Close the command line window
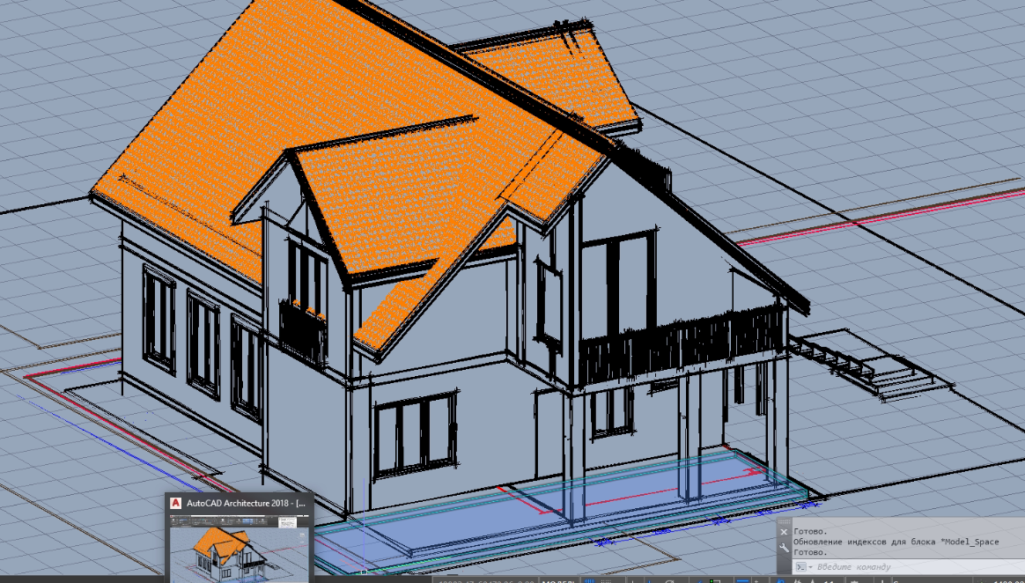This screenshot has height=583, width=1025. point(784,532)
